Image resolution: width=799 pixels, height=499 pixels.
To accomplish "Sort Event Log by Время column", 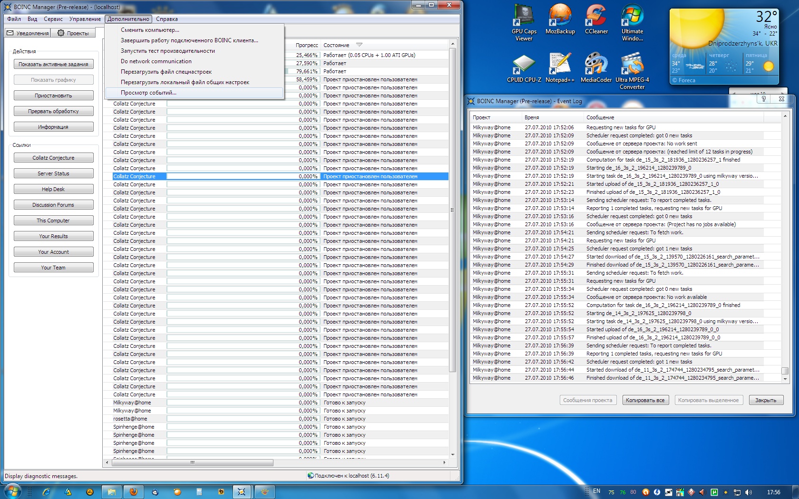I will (x=532, y=117).
